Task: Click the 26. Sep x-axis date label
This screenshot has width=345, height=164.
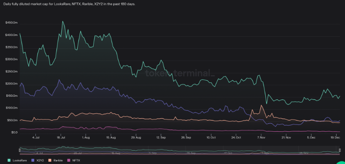Action: tap(185, 138)
